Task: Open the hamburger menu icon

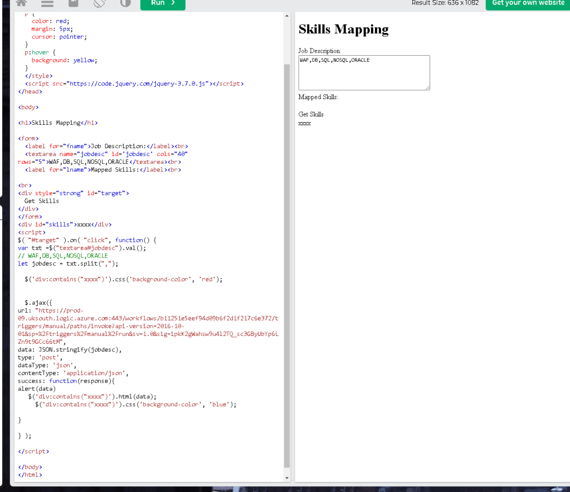Action: coord(47,3)
